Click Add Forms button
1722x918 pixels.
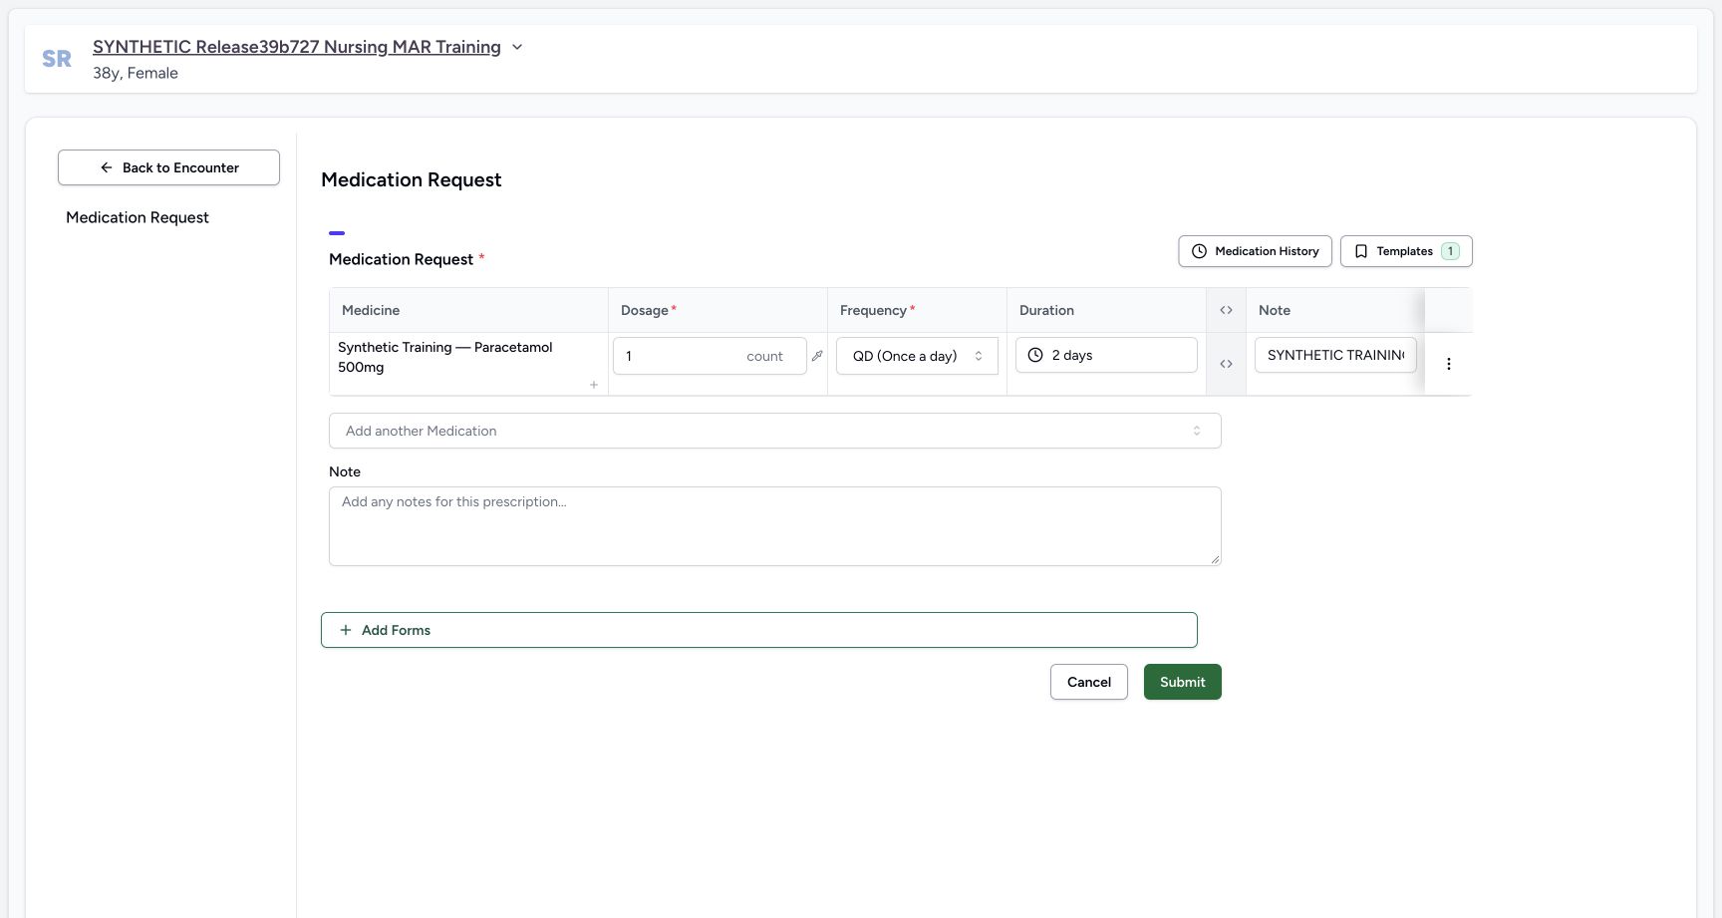758,630
